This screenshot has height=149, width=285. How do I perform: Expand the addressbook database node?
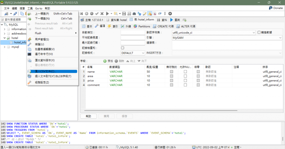tap(4, 34)
